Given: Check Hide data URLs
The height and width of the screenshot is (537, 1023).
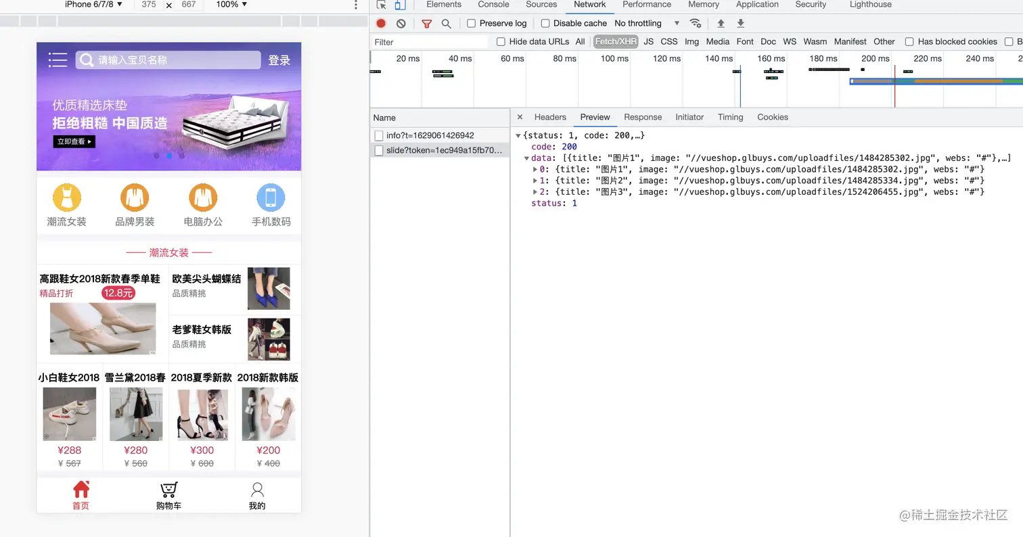Looking at the screenshot, I should [x=501, y=41].
